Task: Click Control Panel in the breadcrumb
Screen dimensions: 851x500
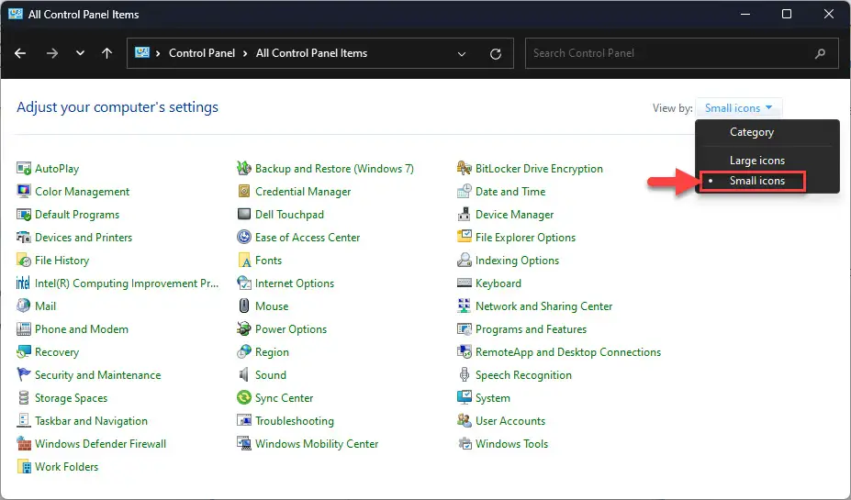Action: [202, 53]
